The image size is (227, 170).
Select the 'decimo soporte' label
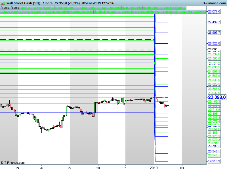point(56,12)
